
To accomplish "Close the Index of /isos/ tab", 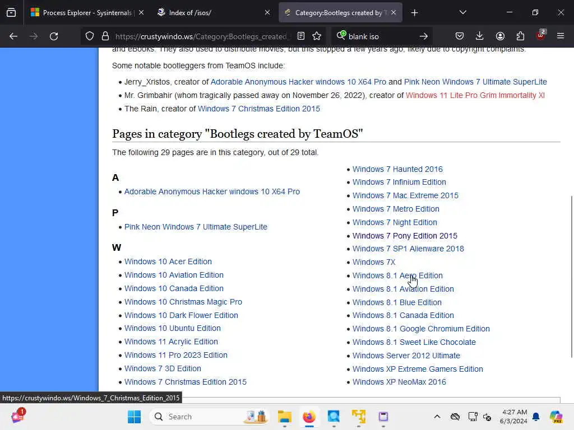I will (x=267, y=12).
